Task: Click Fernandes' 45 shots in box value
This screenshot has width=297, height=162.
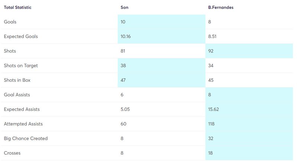Action: 211,80
